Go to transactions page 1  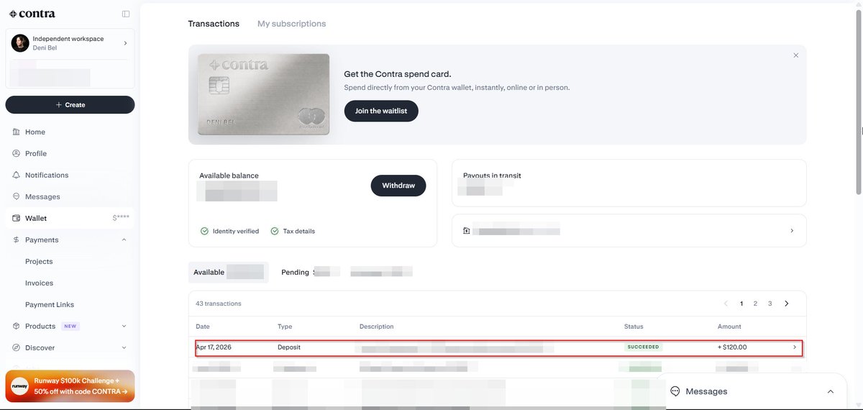point(741,304)
